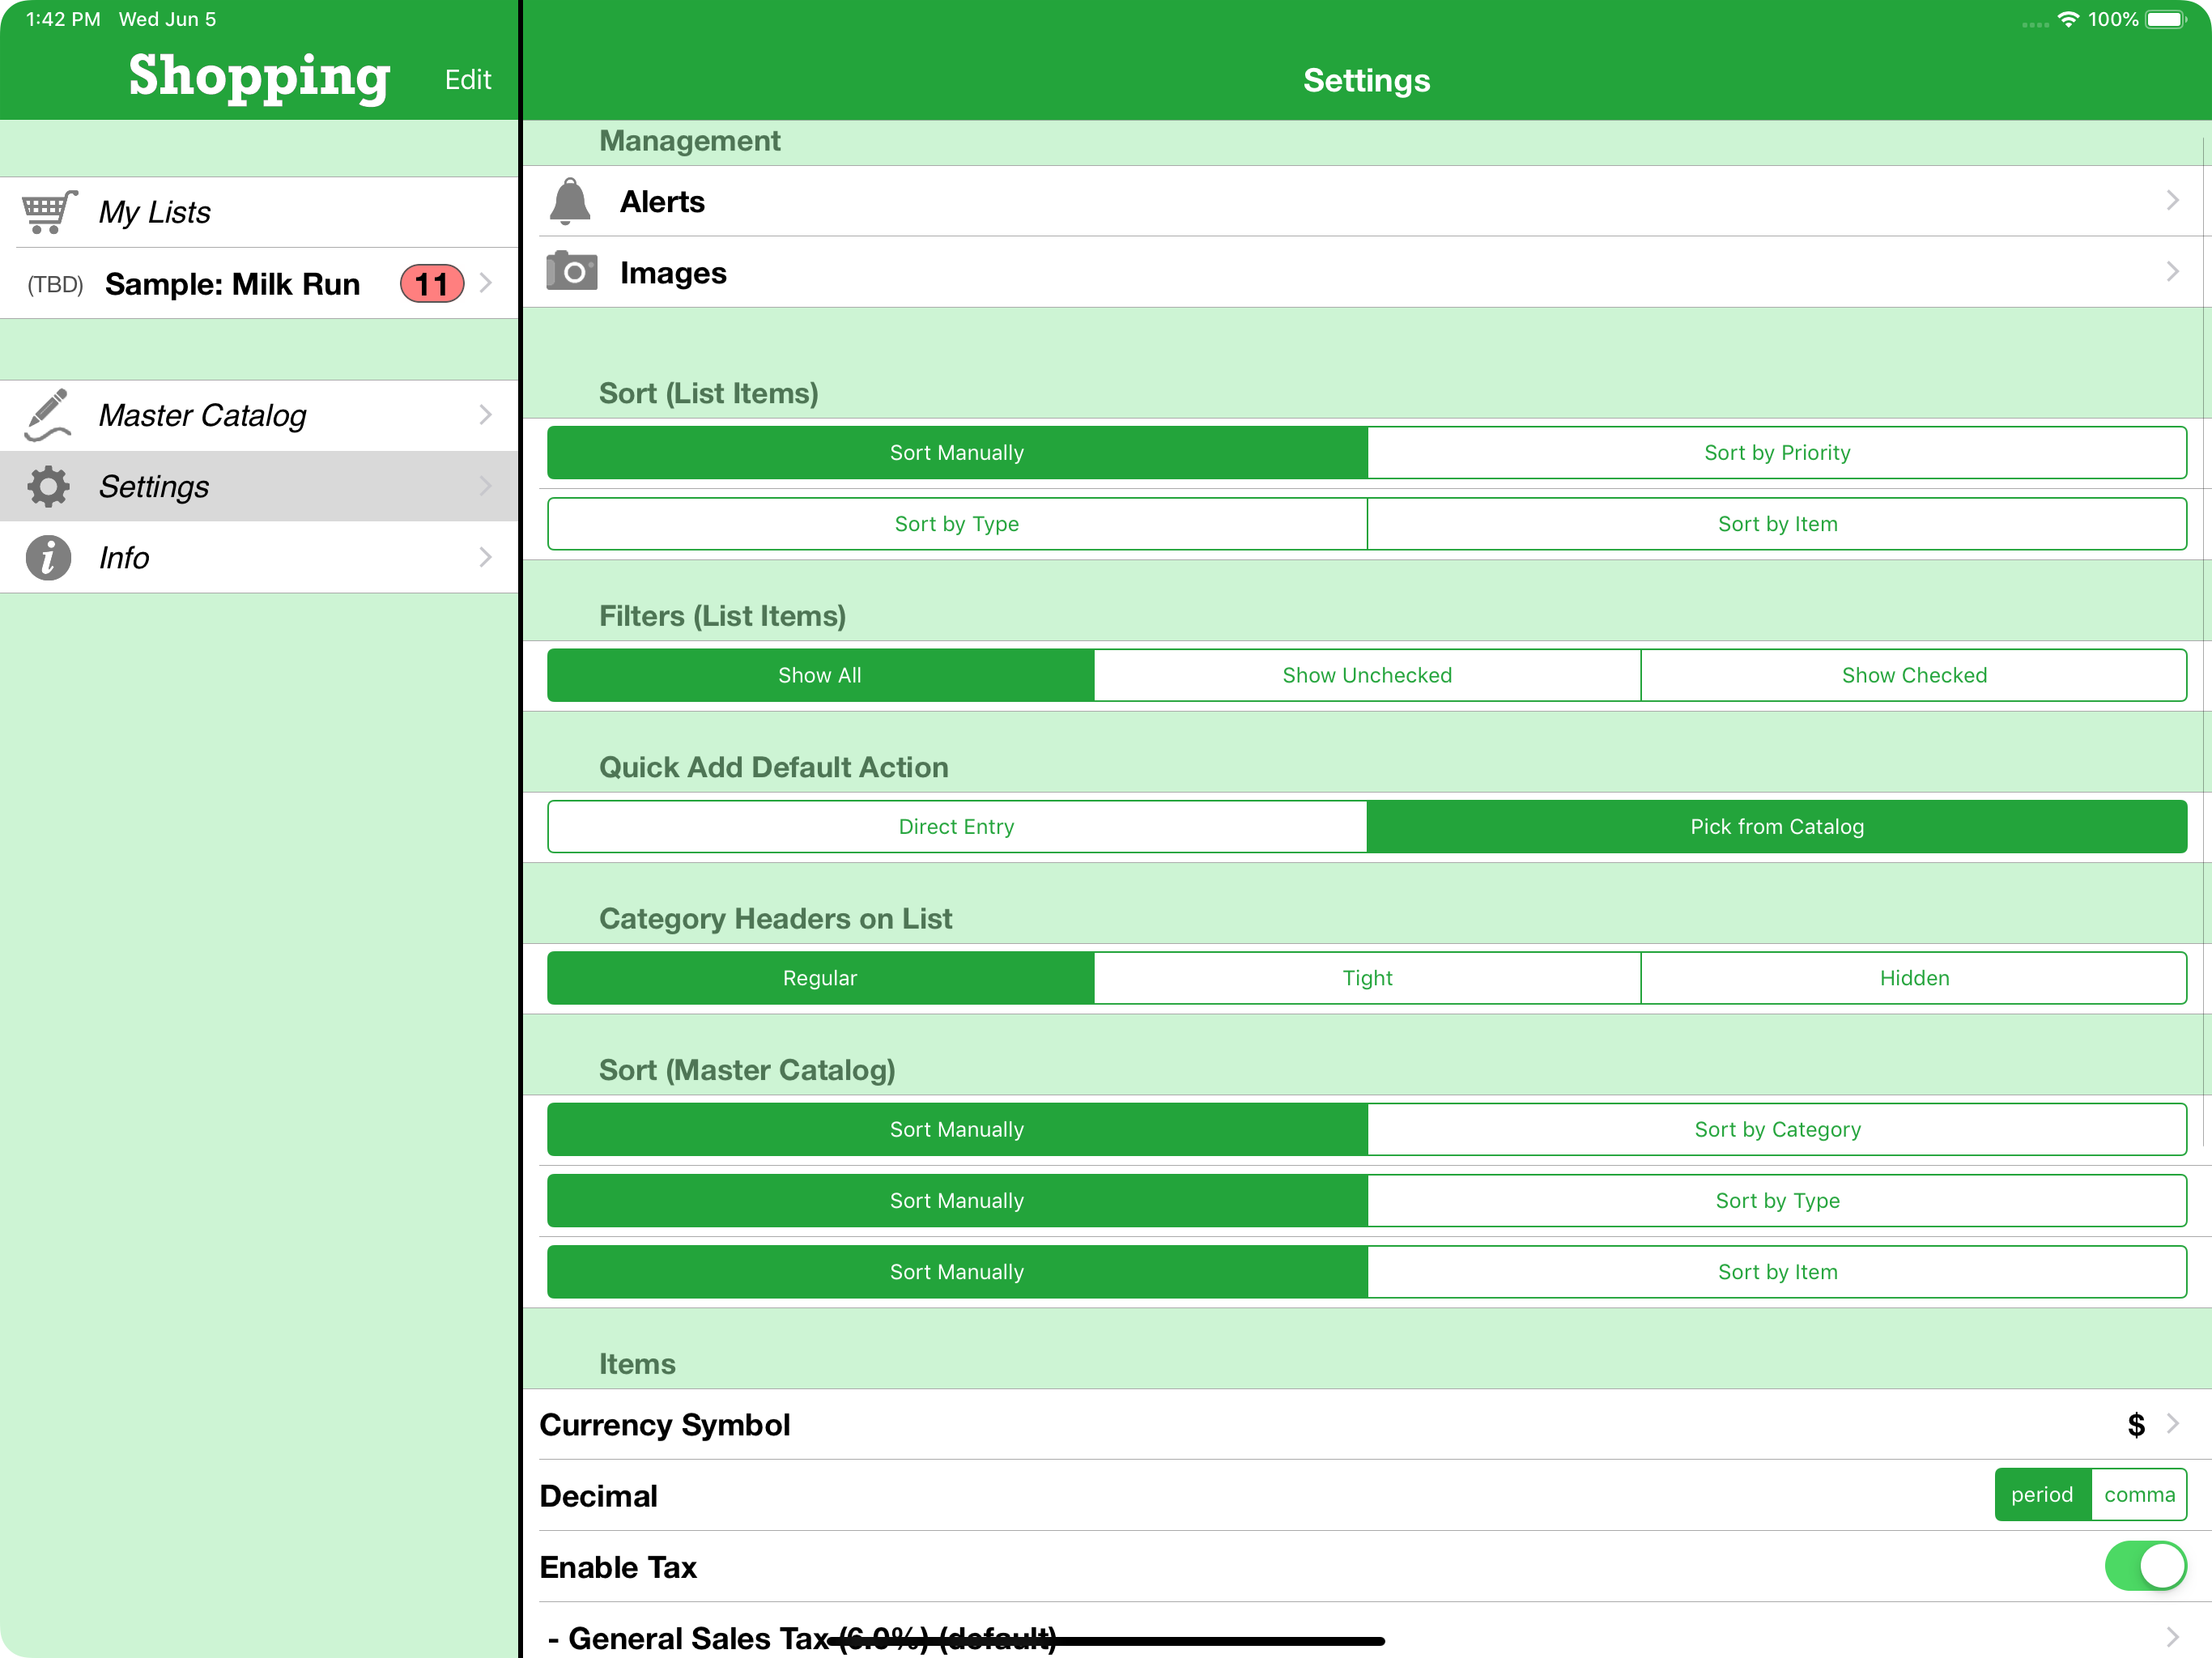Select Sort by Type for list items
2212x1658 pixels.
(957, 523)
